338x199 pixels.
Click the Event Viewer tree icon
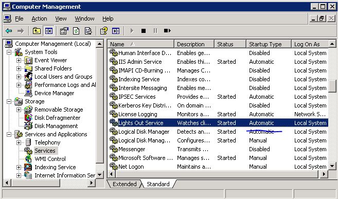click(x=28, y=61)
